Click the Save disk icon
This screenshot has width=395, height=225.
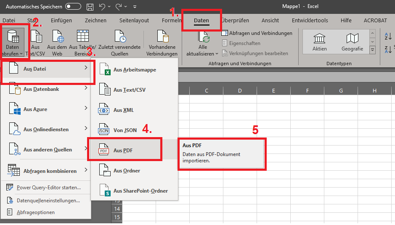[x=90, y=7]
